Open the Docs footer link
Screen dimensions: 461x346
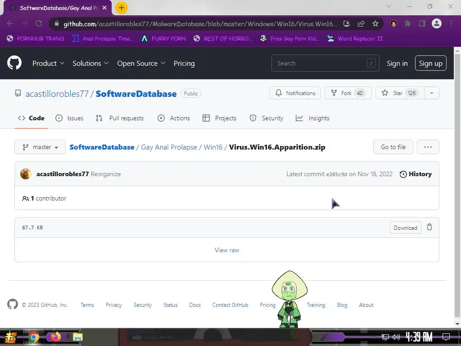pos(195,305)
